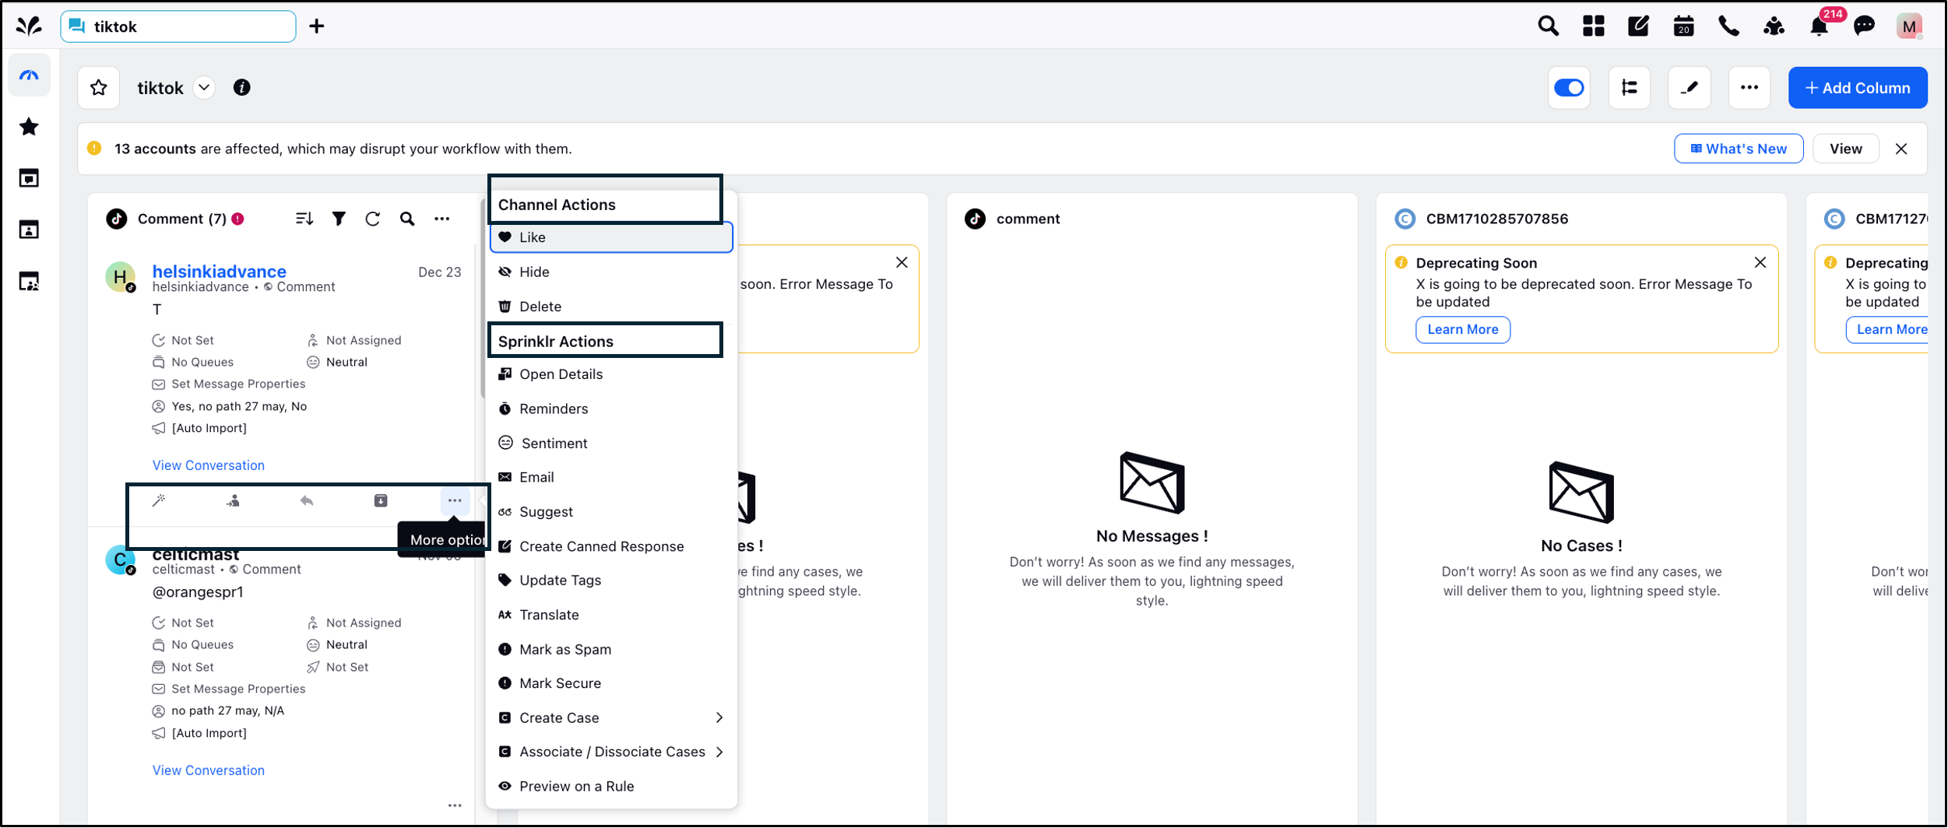
Task: Open dashboard three-dot menu beside Add Column
Action: click(1749, 88)
